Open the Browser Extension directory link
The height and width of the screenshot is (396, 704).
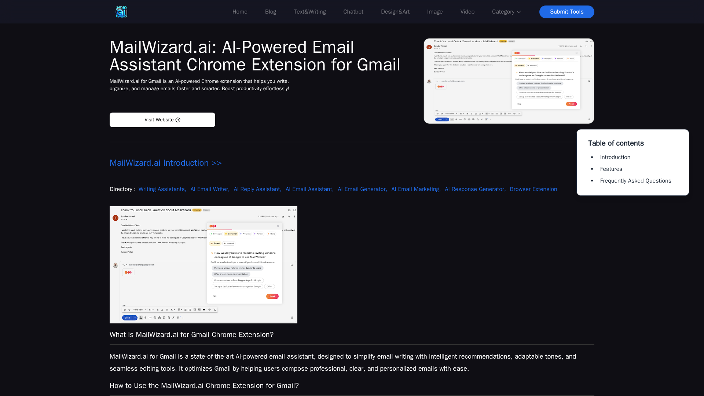pyautogui.click(x=533, y=189)
